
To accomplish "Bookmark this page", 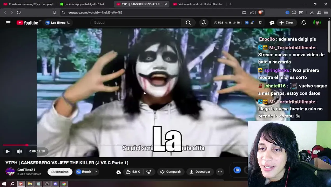I will (54, 12).
